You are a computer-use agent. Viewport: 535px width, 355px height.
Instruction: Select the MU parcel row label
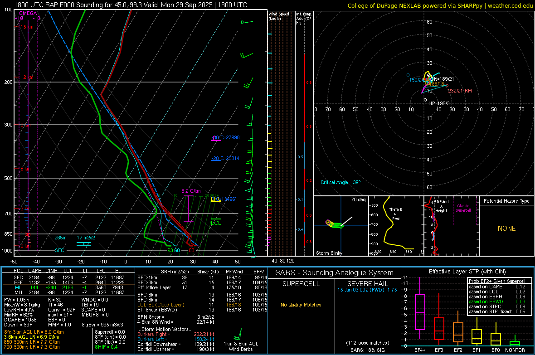18,292
